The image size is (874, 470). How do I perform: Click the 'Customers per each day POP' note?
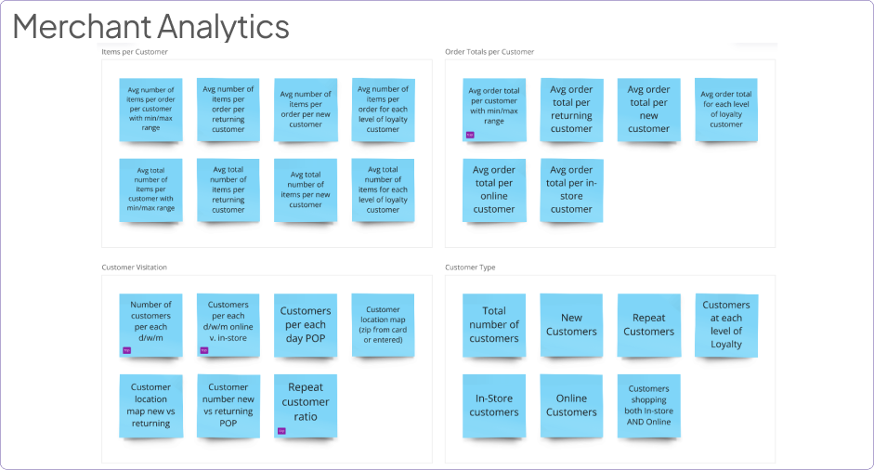point(306,325)
